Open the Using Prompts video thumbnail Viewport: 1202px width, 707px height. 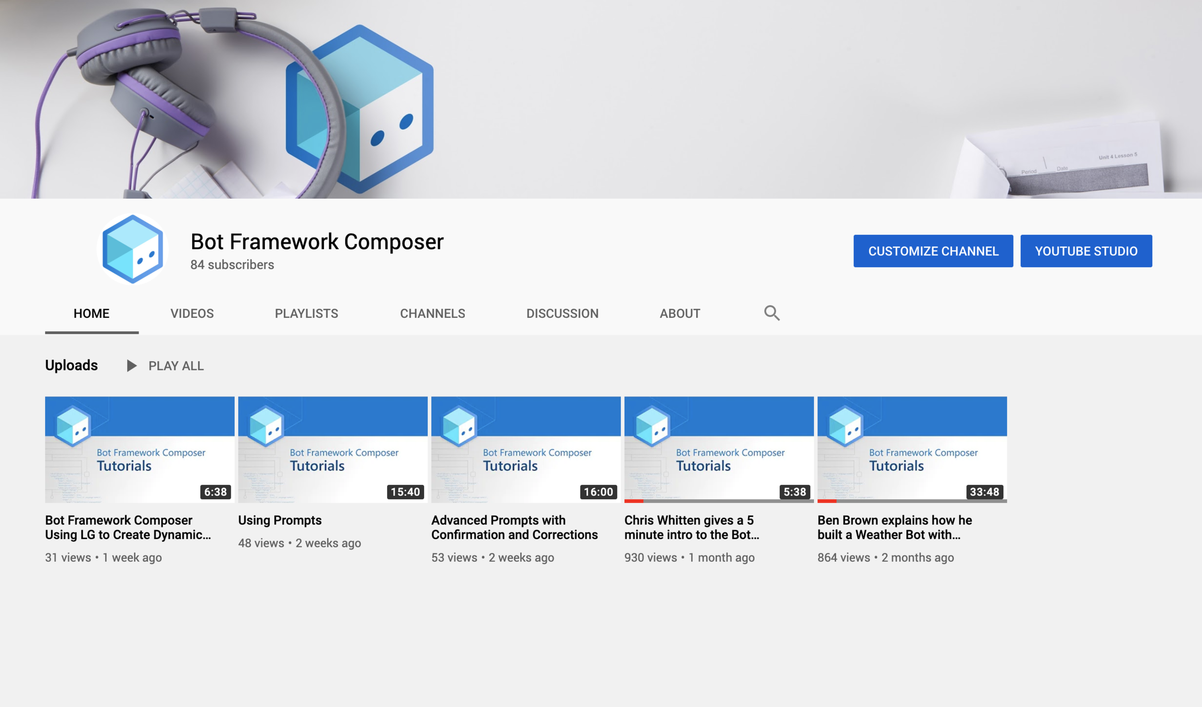(333, 449)
